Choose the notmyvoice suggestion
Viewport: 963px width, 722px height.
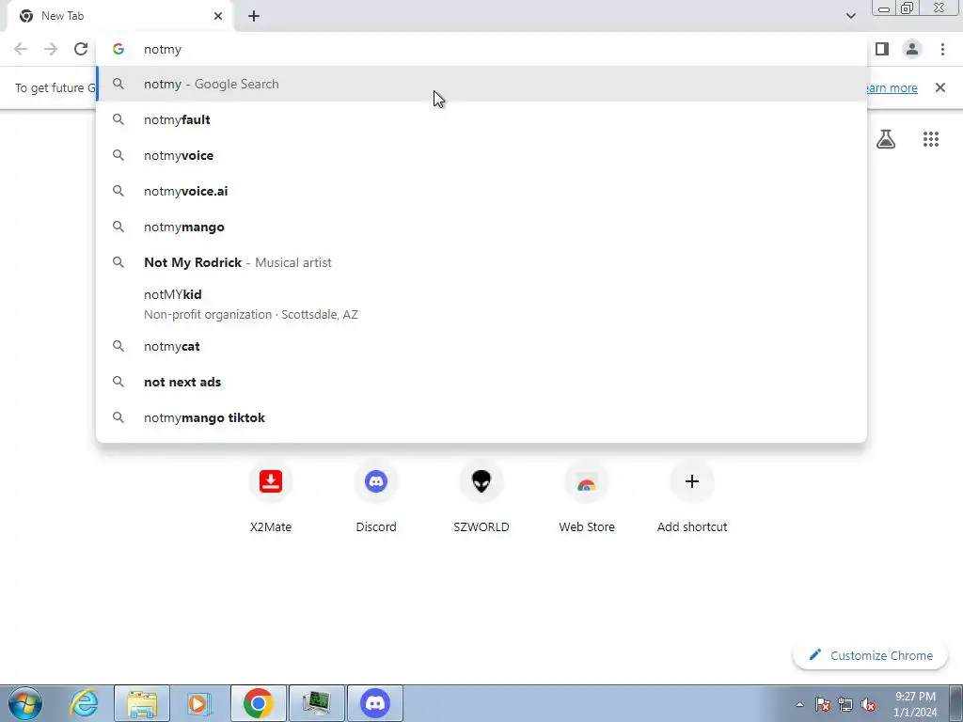coord(481,155)
